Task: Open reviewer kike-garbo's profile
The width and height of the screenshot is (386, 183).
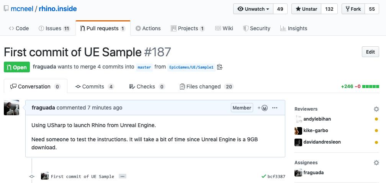Action: coord(316,131)
